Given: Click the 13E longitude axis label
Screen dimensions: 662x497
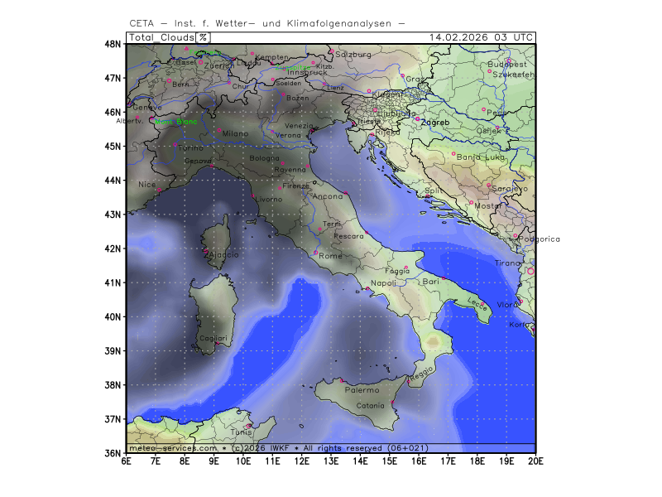Looking at the screenshot, I should click(x=331, y=461).
